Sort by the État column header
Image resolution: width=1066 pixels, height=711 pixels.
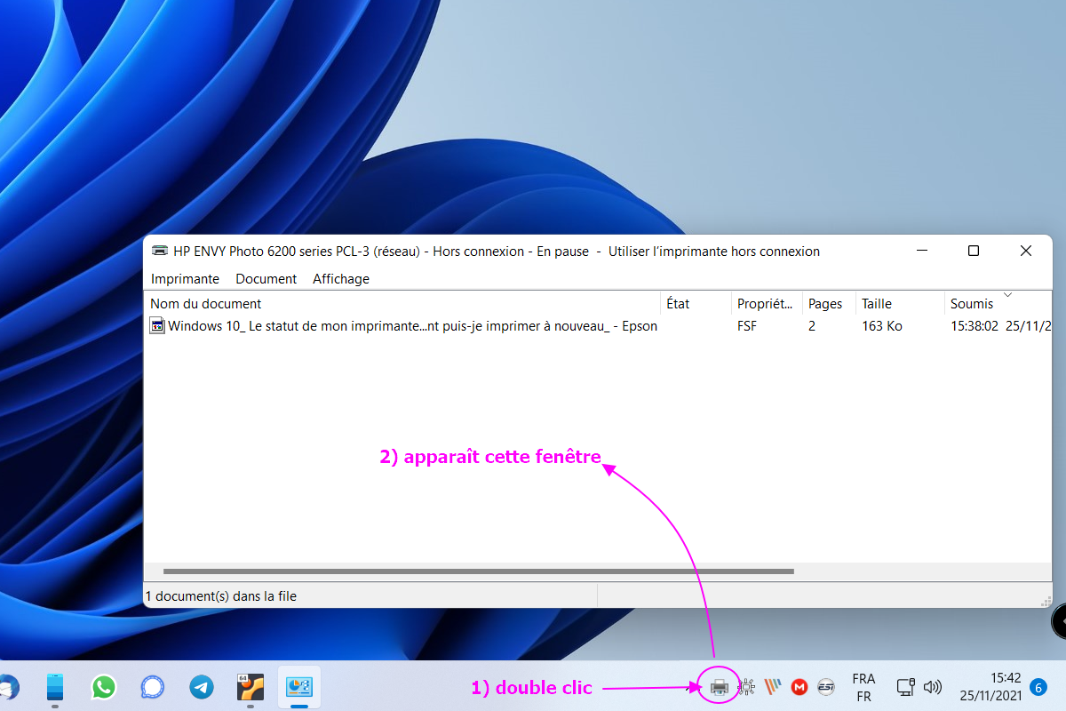[x=696, y=304]
